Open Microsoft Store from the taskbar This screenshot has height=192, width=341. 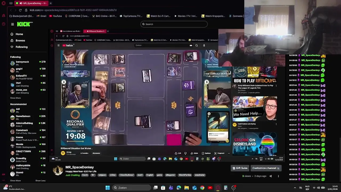click(163, 188)
